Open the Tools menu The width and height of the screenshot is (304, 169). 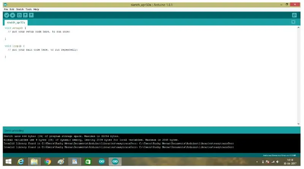point(28,9)
